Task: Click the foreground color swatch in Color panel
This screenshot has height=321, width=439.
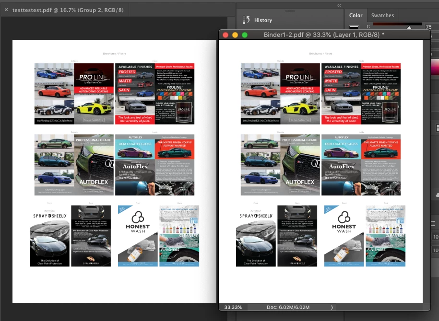Action: 354,27
